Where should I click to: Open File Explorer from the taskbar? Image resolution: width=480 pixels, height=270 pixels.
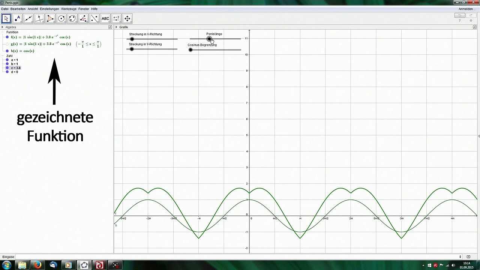[x=22, y=265]
